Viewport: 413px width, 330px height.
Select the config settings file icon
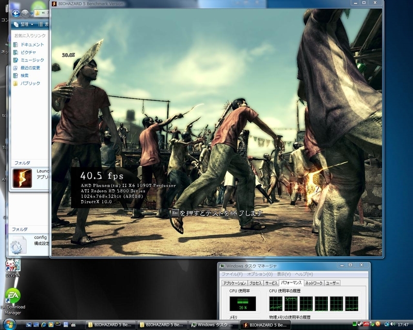(18, 245)
